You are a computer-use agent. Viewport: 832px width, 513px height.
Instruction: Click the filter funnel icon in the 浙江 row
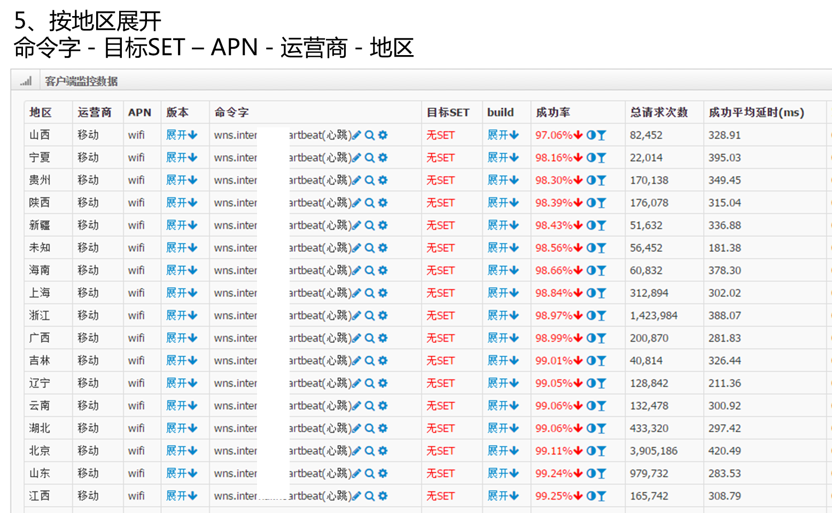[x=602, y=316]
